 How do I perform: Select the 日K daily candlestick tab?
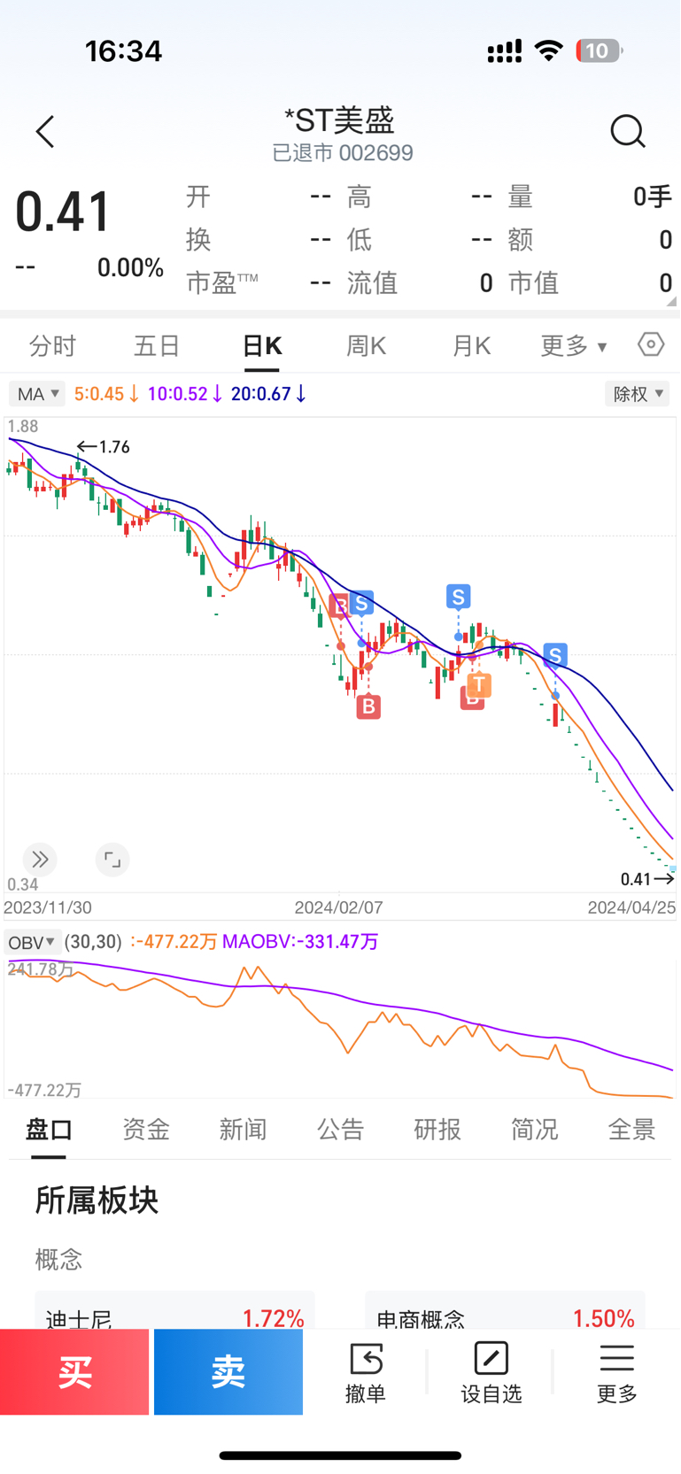click(x=262, y=345)
